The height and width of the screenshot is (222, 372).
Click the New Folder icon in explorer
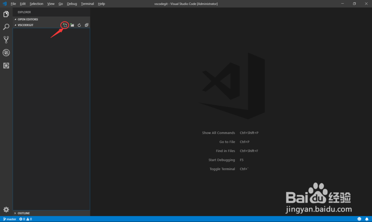coord(72,25)
